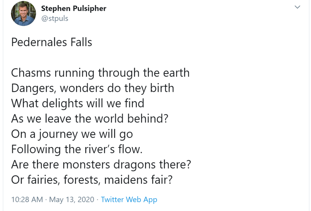This screenshot has width=311, height=211.
Task: Click the @stpuls handle
Action: coord(55,18)
